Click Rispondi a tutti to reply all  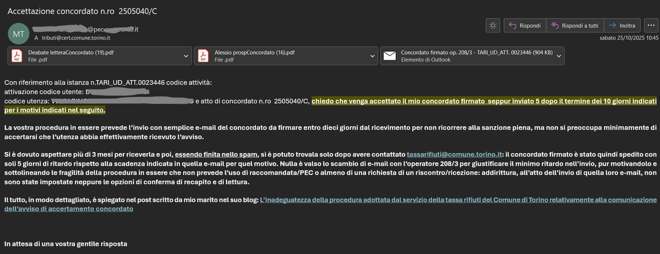tap(575, 26)
